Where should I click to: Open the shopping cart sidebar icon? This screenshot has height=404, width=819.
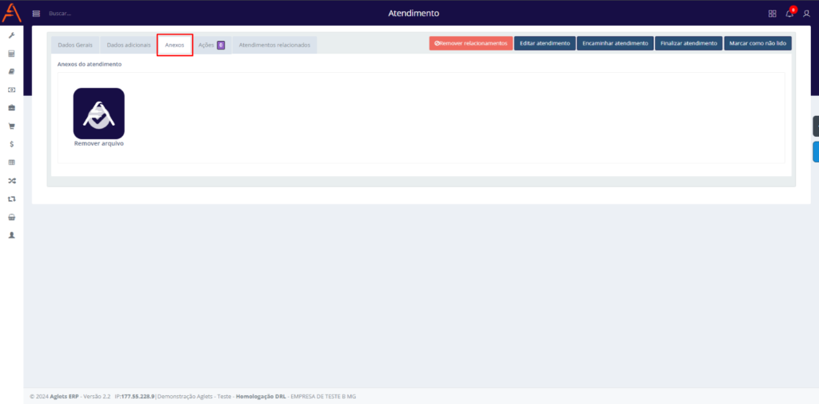point(11,126)
